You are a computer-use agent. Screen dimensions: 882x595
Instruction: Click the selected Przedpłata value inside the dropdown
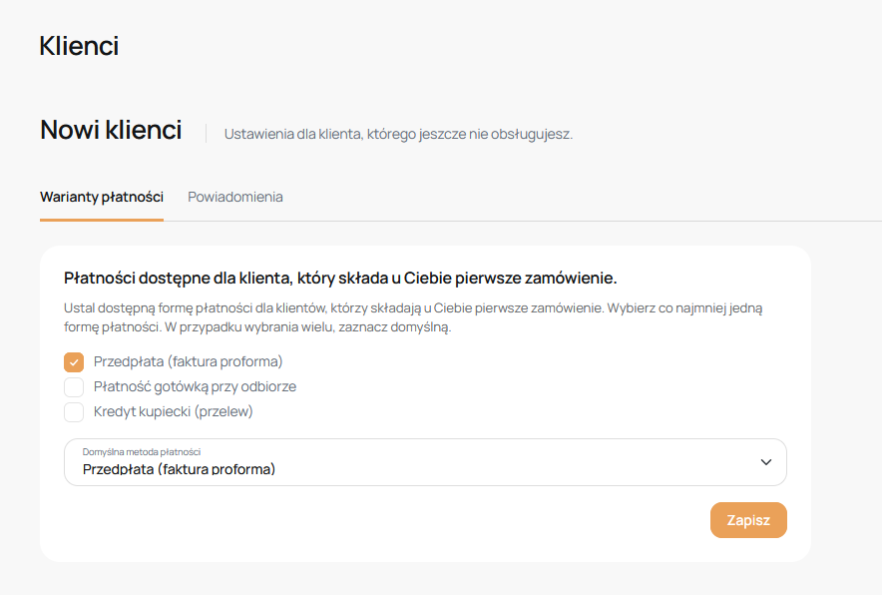179,469
